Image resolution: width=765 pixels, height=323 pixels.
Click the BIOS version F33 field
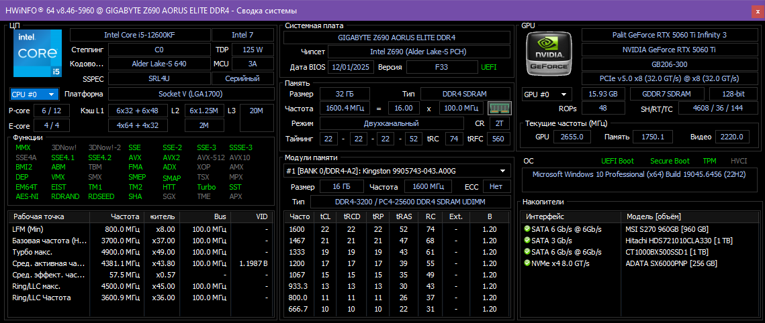coord(441,67)
